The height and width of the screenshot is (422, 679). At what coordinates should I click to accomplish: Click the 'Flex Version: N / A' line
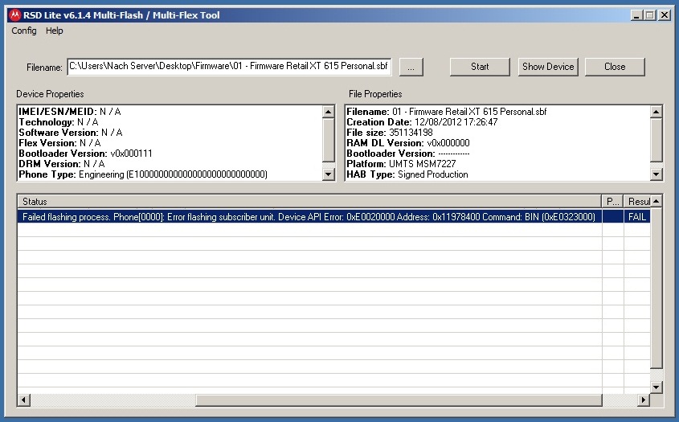(x=59, y=142)
